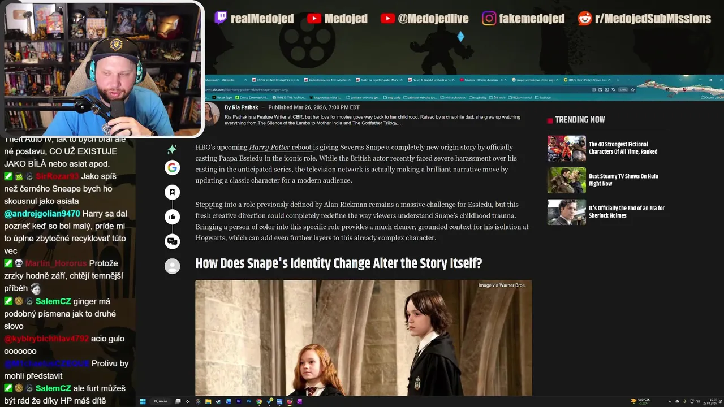Open End of an Era for Sherlock Holmes article

pyautogui.click(x=627, y=211)
